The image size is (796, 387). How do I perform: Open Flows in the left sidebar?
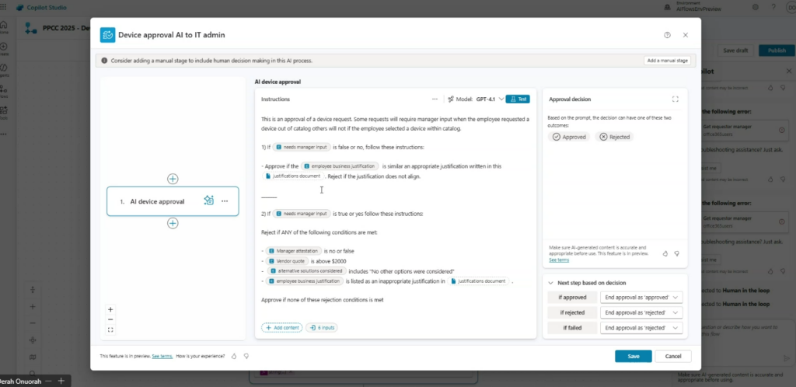click(x=3, y=91)
